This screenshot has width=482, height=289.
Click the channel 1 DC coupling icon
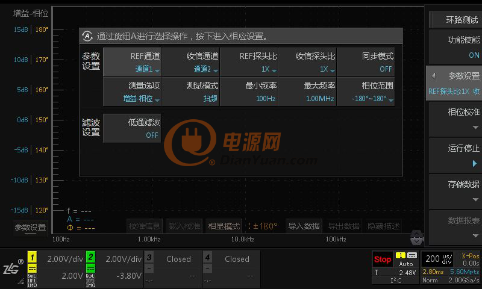(32, 268)
